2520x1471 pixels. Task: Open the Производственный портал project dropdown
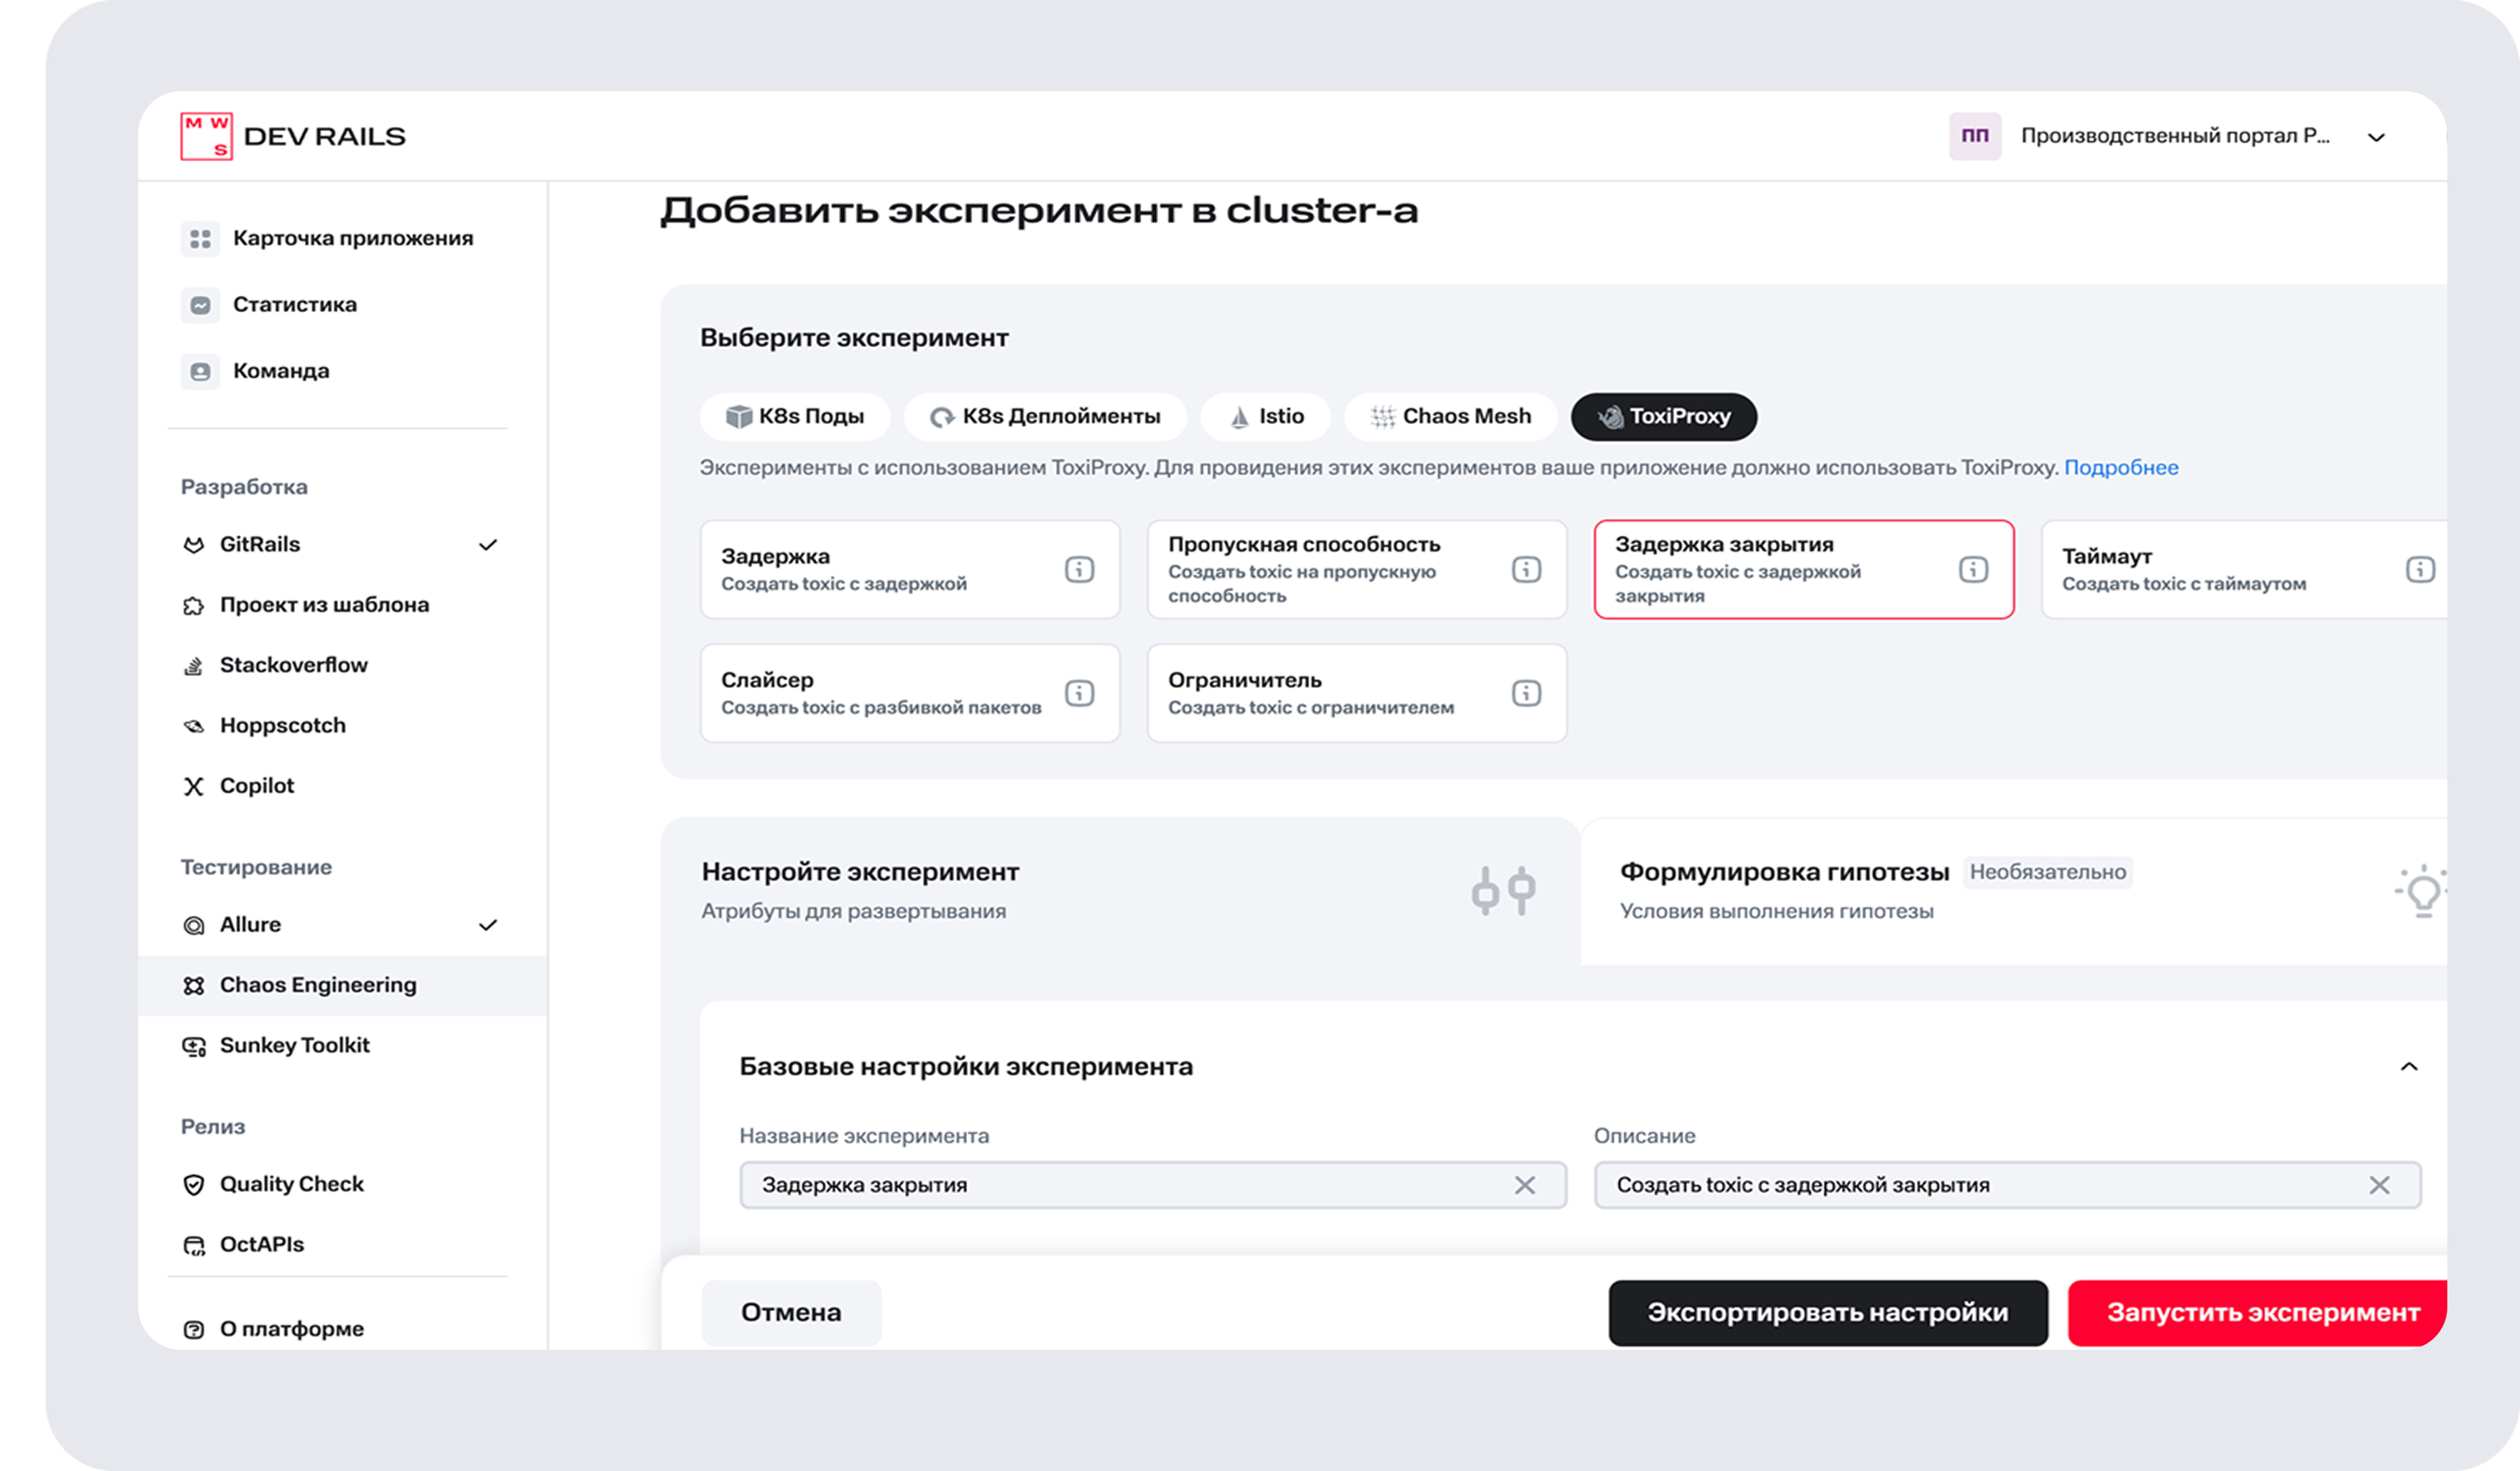(2376, 137)
